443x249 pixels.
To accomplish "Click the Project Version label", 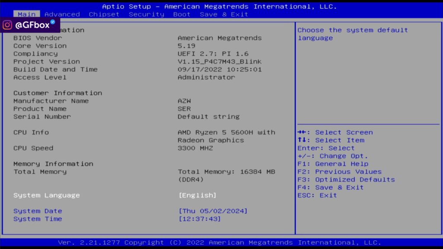I will 47,61.
